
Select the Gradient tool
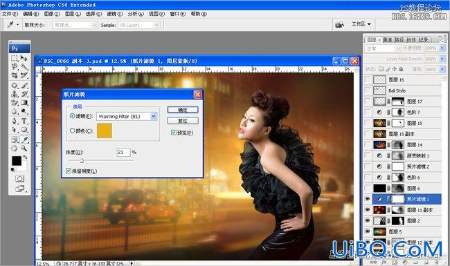[x=24, y=103]
